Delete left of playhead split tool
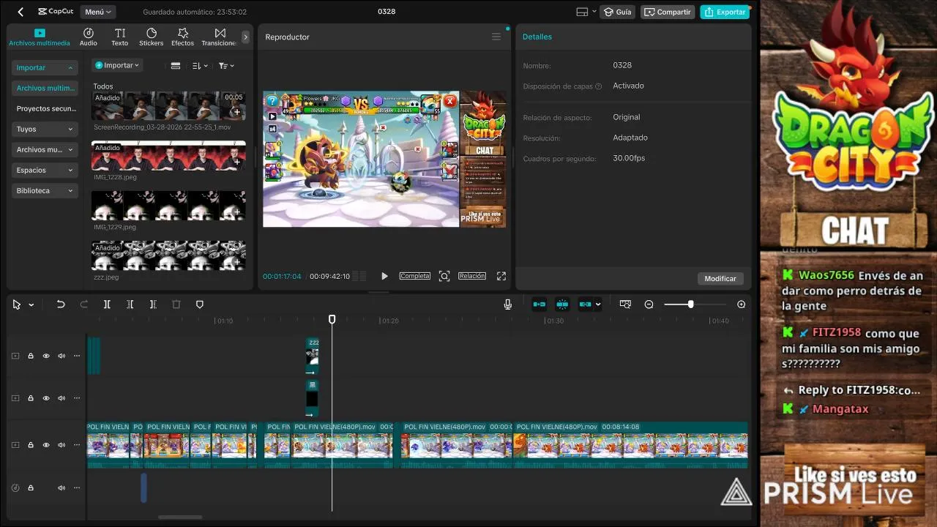Image resolution: width=937 pixels, height=527 pixels. tap(130, 304)
